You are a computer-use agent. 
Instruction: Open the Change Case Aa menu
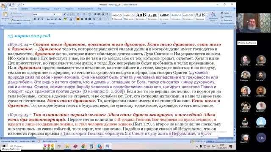coord(60,19)
